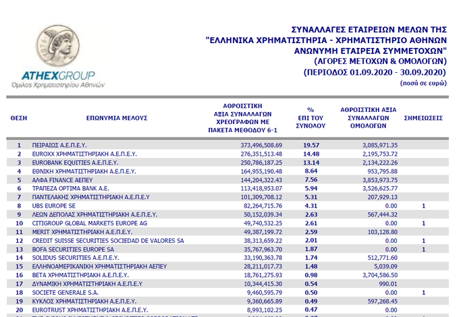The width and height of the screenshot is (459, 317).
Task: Select bond value 597,268.45
Action: point(383,301)
